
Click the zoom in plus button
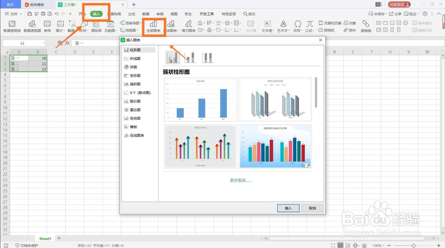[x=439, y=245]
